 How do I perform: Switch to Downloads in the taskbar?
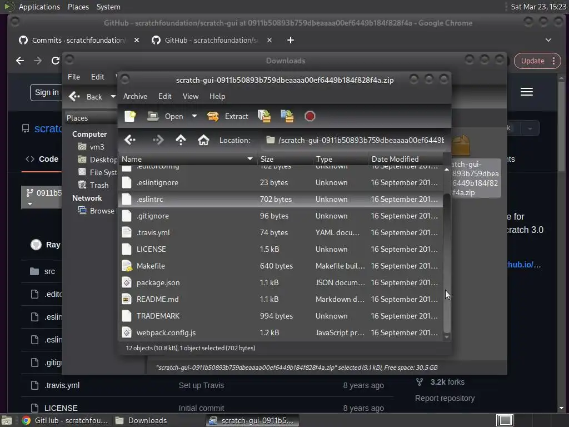coord(141,420)
